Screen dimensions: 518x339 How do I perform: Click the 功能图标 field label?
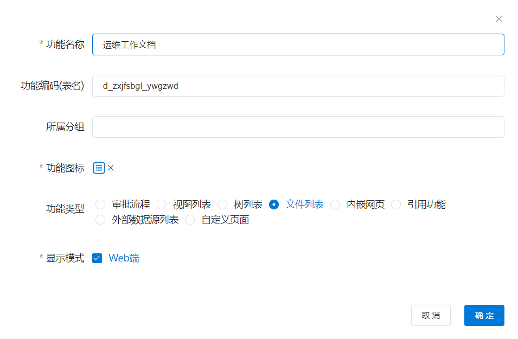(65, 168)
